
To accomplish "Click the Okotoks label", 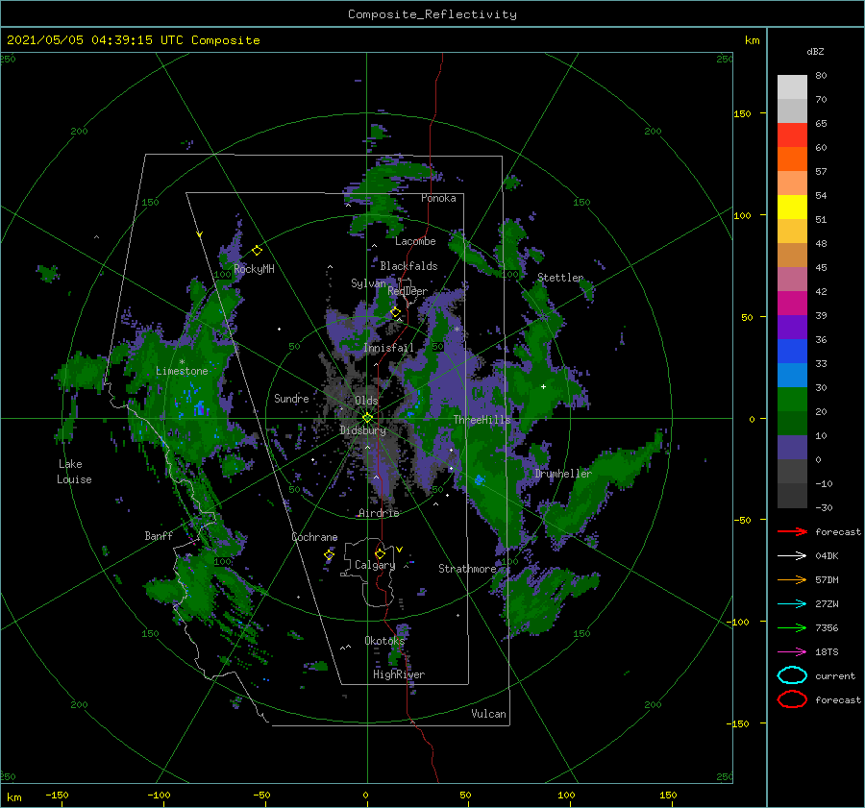I will (384, 641).
